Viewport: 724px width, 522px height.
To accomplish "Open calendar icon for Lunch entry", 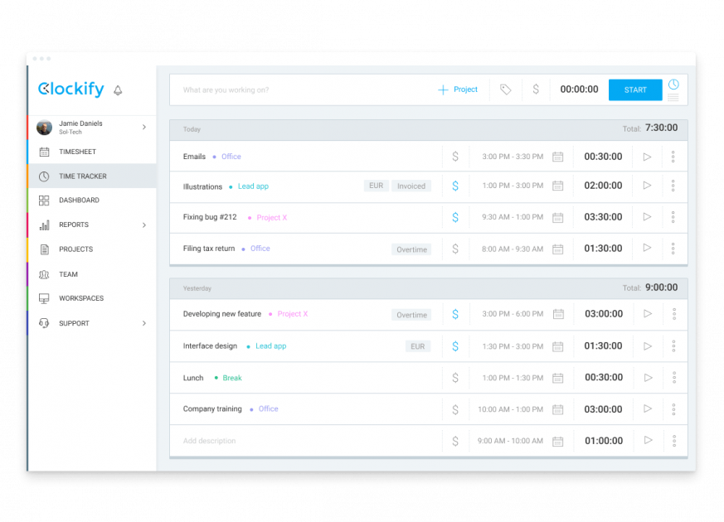I will 558,378.
